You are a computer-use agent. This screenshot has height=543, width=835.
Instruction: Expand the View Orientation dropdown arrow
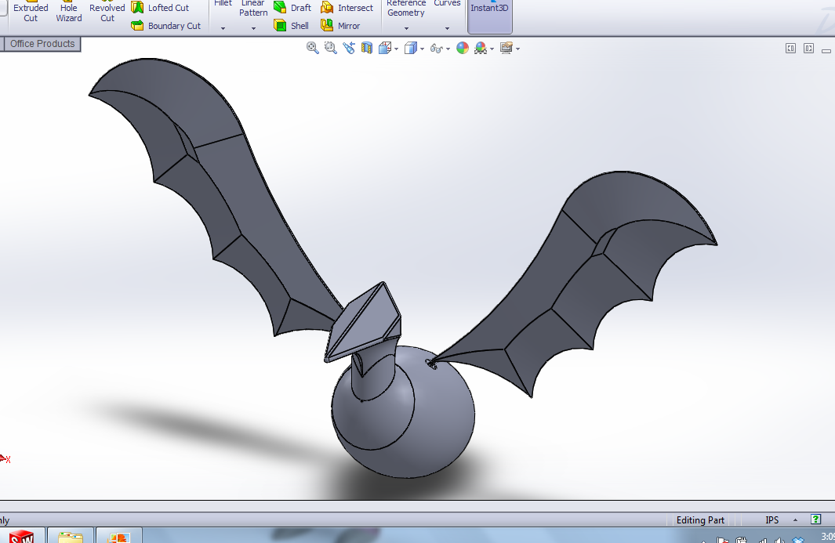(x=396, y=49)
